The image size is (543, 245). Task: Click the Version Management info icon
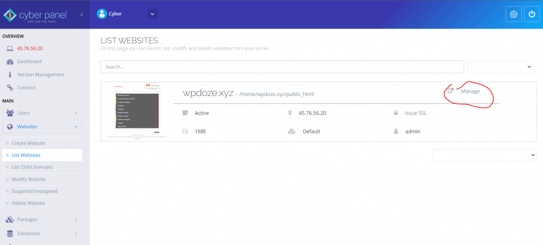tap(10, 74)
